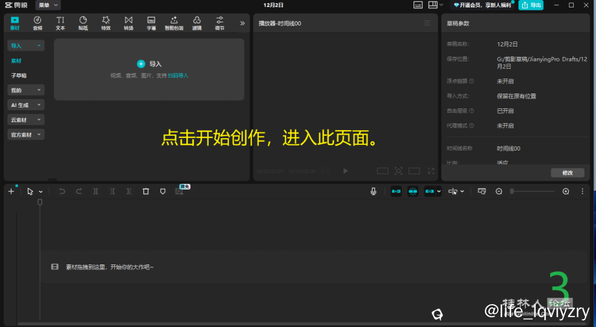The width and height of the screenshot is (596, 327).
Task: Switch to the 文本 (Text) tab
Action: [60, 23]
